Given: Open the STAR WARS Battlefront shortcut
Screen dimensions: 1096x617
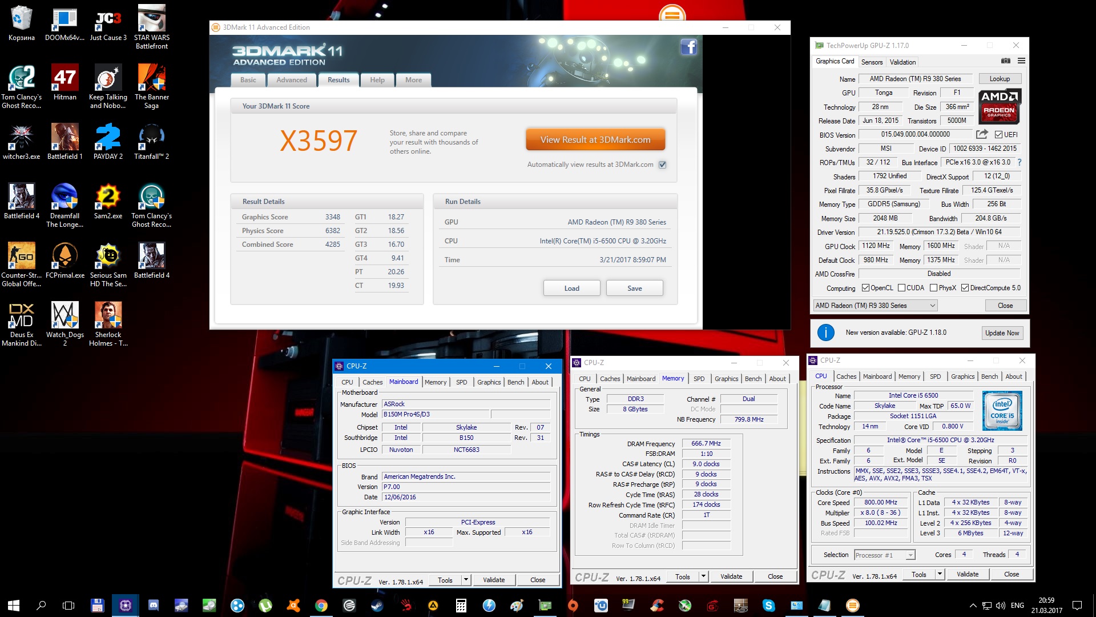Looking at the screenshot, I should click(151, 27).
